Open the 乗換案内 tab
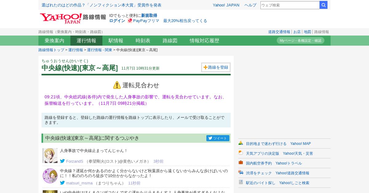 coord(54,40)
